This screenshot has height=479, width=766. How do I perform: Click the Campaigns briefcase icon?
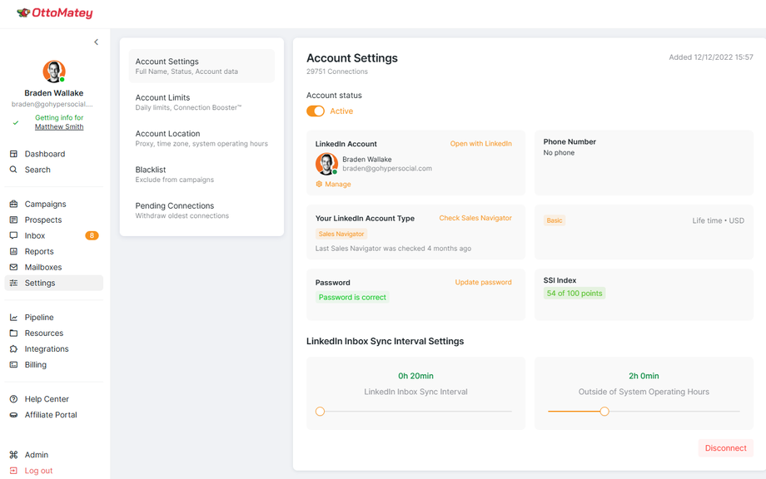(13, 204)
